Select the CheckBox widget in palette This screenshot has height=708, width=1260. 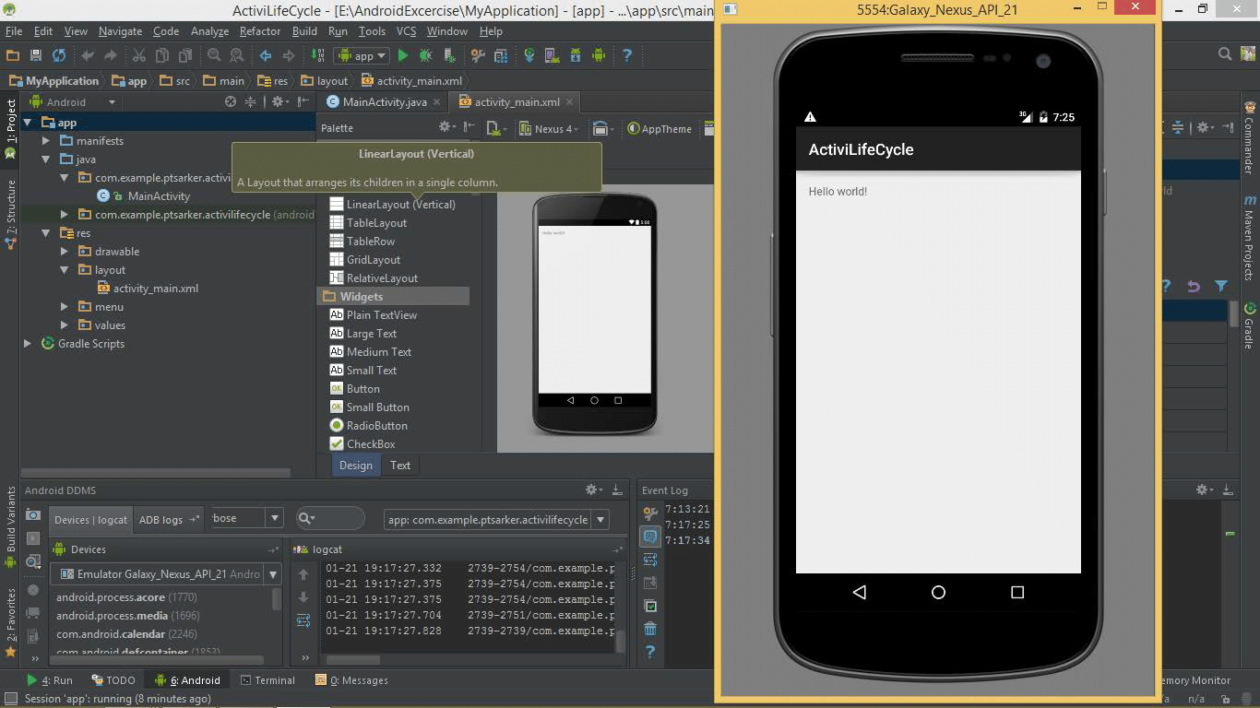click(362, 444)
